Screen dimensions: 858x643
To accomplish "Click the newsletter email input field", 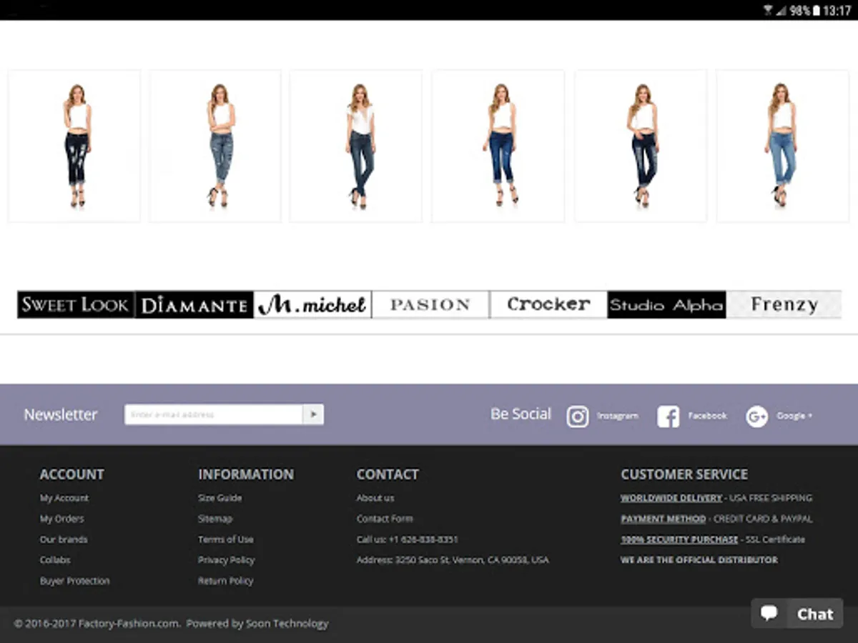I will point(214,414).
